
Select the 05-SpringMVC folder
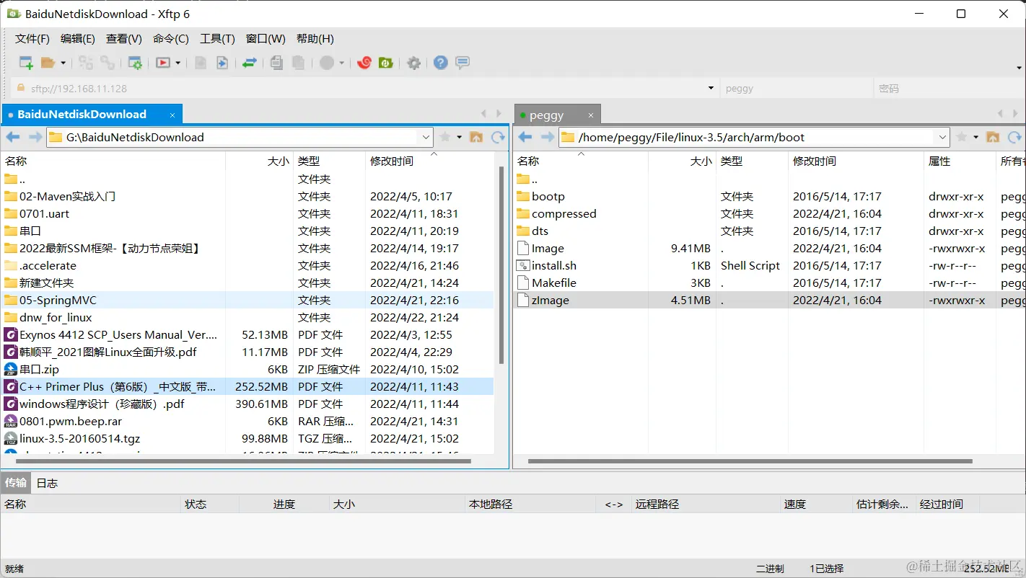click(248, 301)
